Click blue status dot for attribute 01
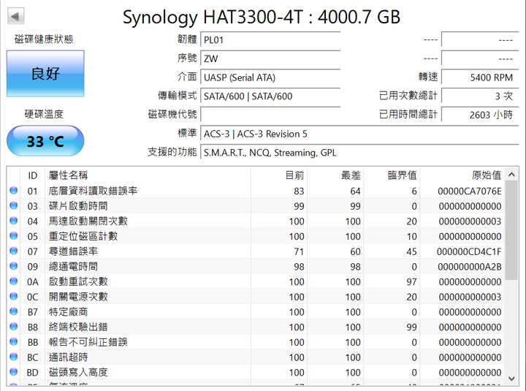Screen dimensions: 526x391 tap(13, 191)
